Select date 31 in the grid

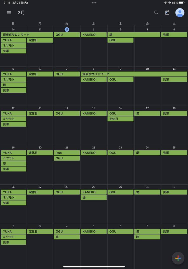147,187
